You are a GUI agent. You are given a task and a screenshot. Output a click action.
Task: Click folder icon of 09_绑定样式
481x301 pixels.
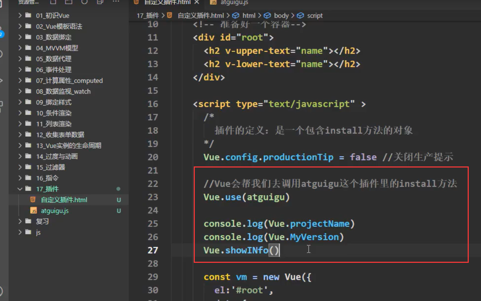(x=29, y=102)
